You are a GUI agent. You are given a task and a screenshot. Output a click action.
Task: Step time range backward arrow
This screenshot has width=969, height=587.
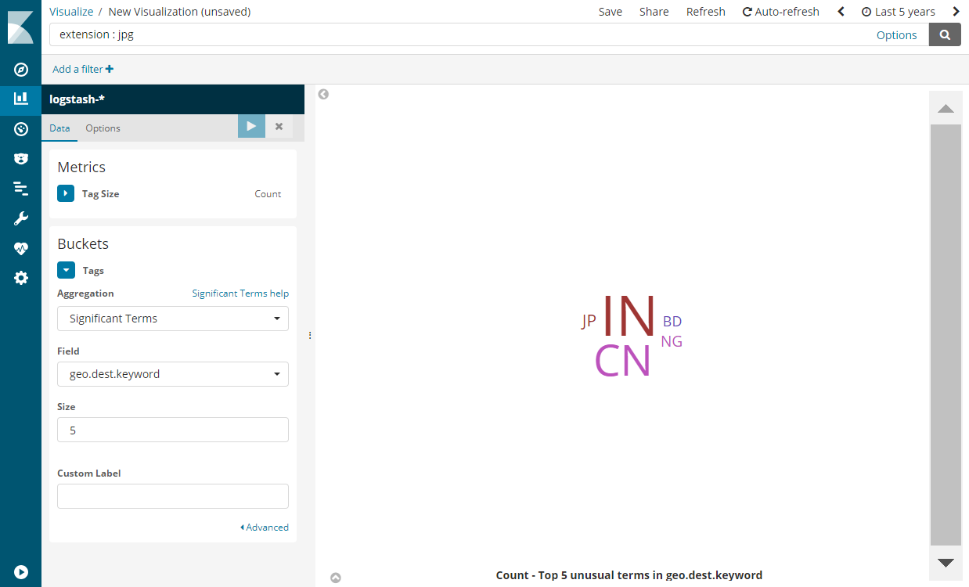(841, 12)
